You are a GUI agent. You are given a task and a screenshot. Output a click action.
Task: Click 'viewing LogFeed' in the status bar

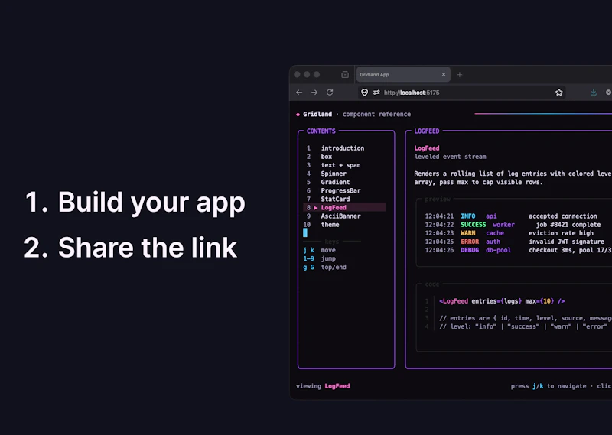(x=323, y=386)
